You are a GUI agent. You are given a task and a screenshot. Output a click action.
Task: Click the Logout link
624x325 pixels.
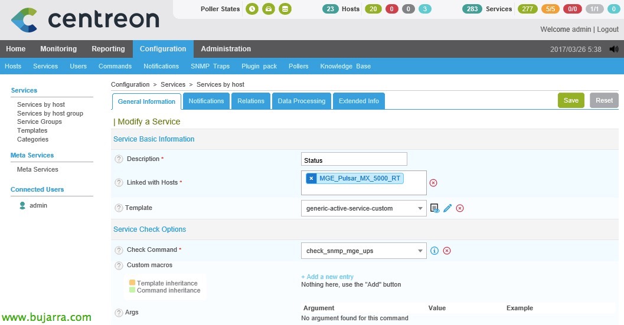pyautogui.click(x=607, y=29)
